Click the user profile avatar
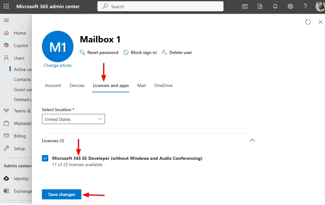This screenshot has width=325, height=205. click(320, 6)
